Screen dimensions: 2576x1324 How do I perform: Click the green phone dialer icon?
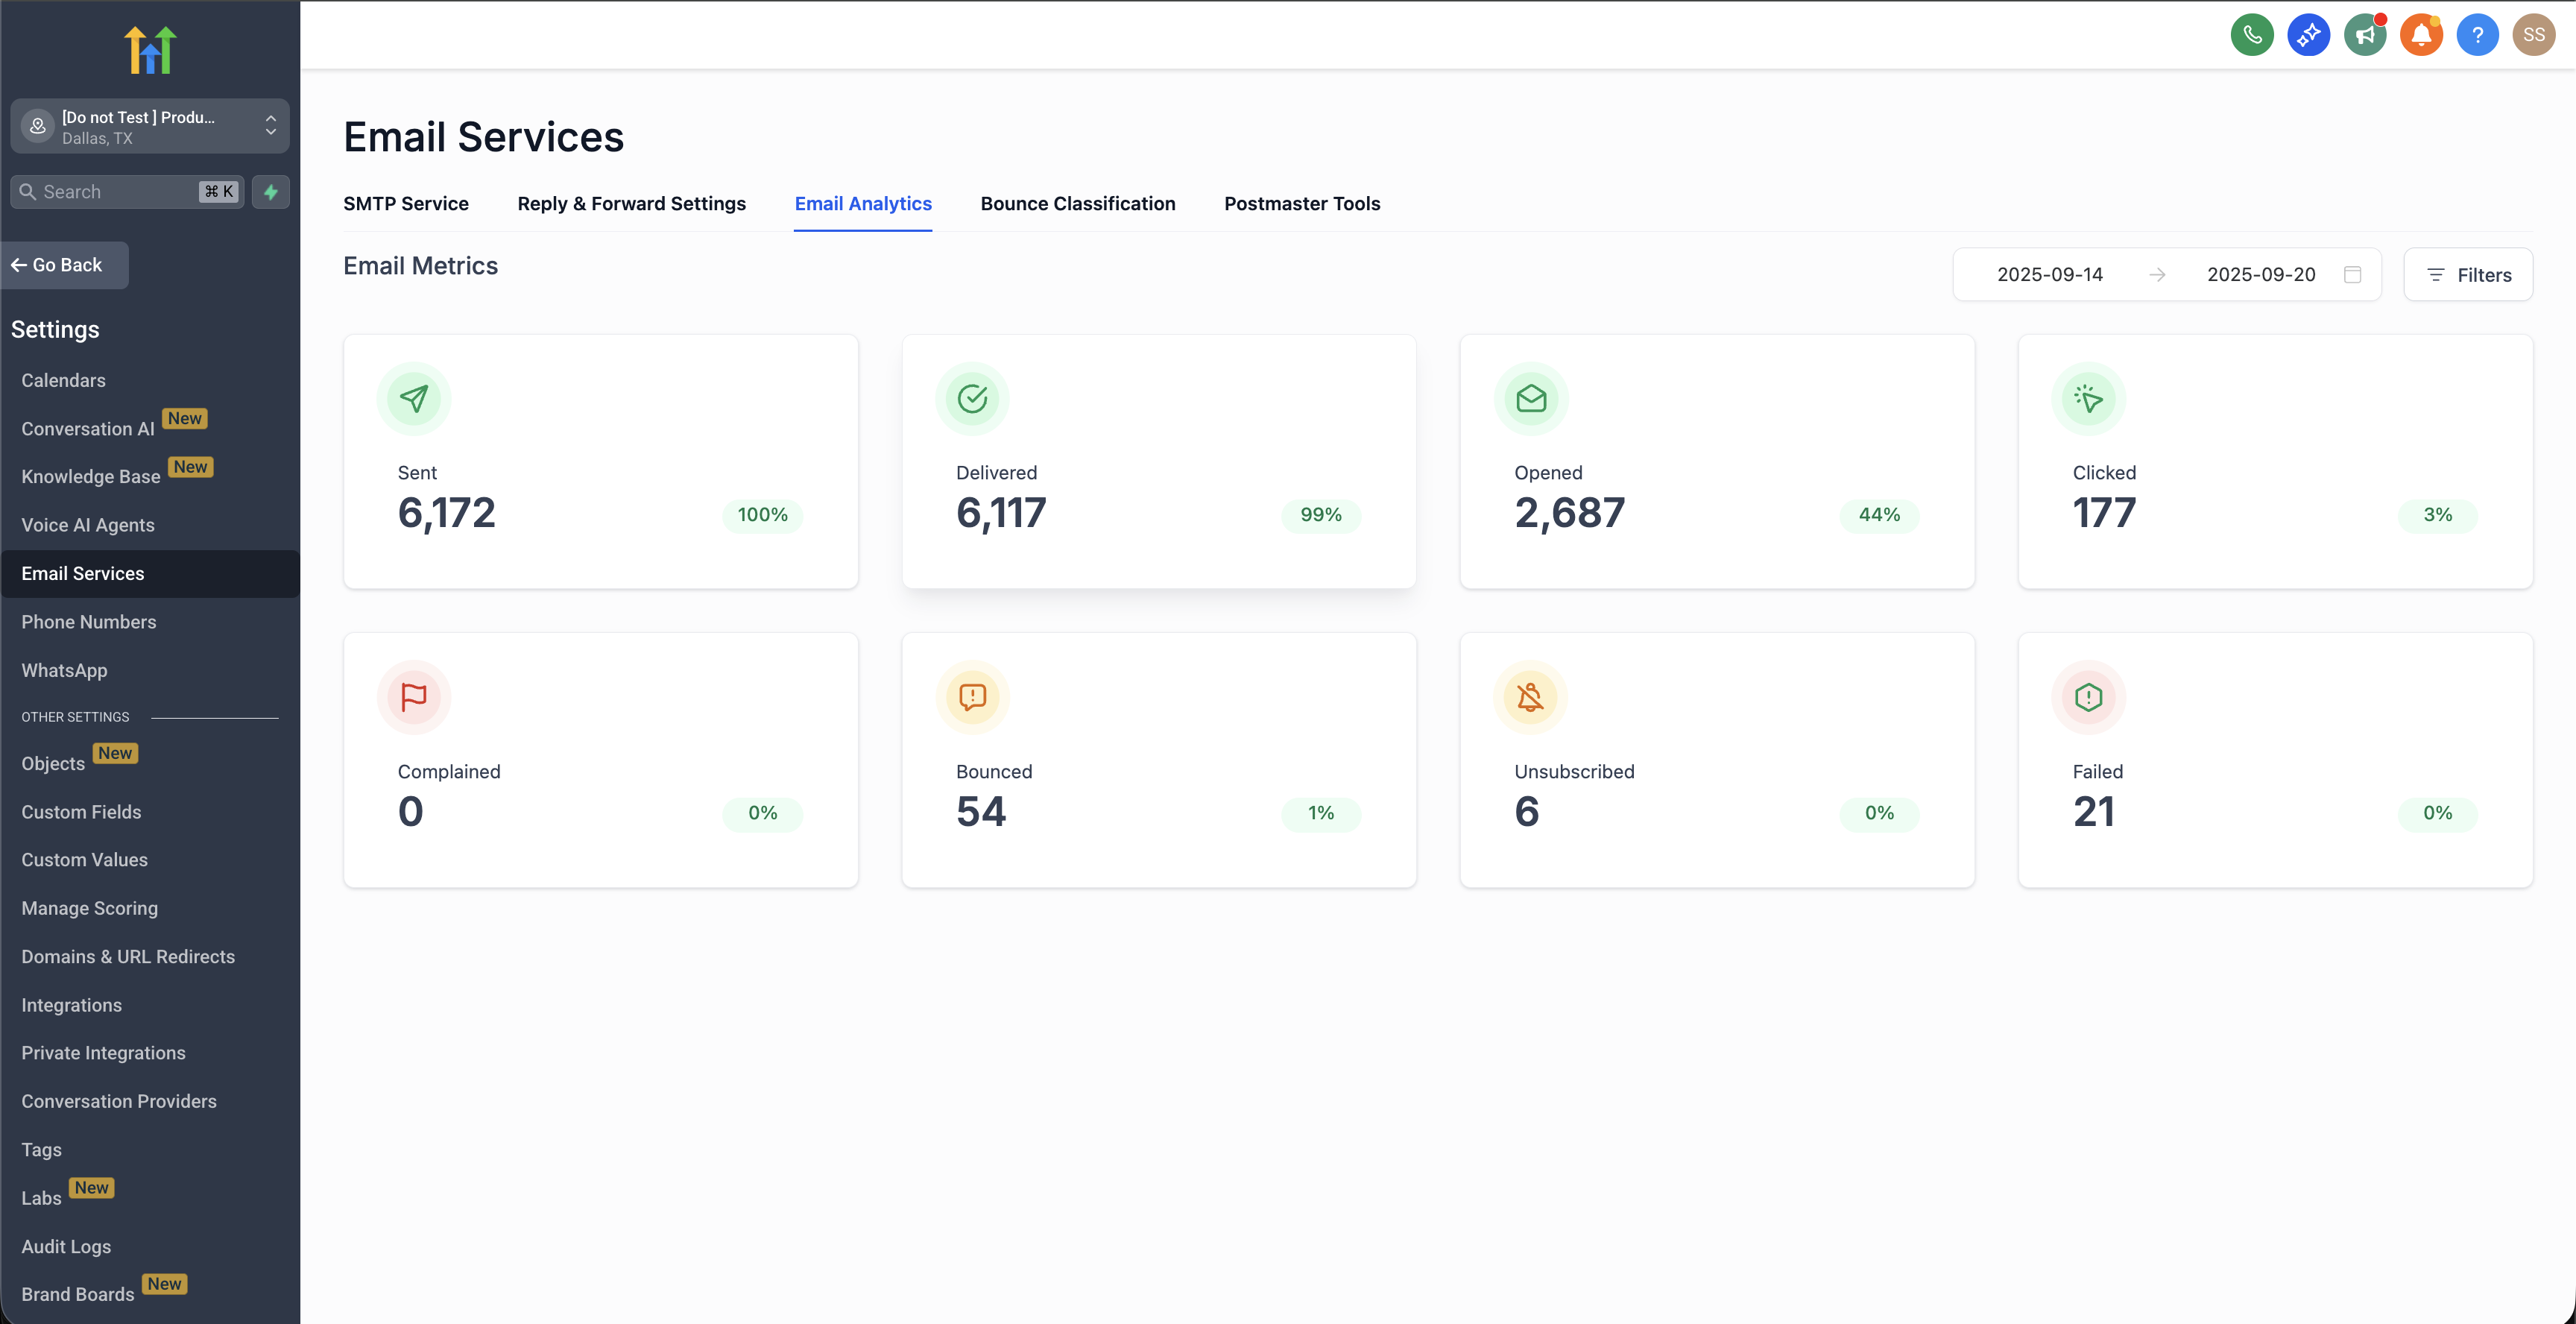click(x=2252, y=35)
